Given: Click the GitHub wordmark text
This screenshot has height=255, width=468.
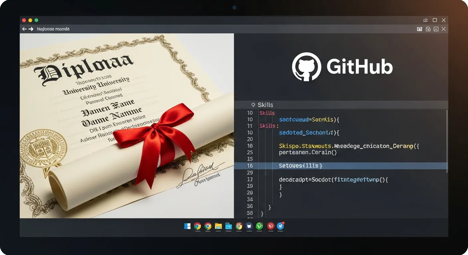Looking at the screenshot, I should (360, 67).
